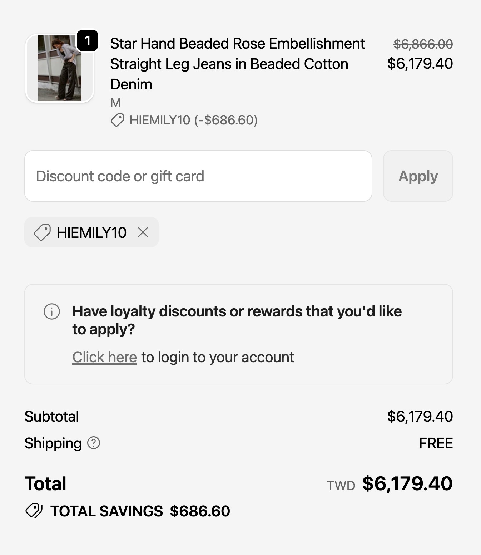Click the crossed-out $6,866.00 original price
481x555 pixels.
(423, 44)
